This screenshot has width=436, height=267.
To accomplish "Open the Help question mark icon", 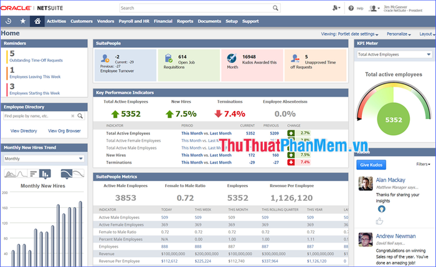I will point(351,8).
